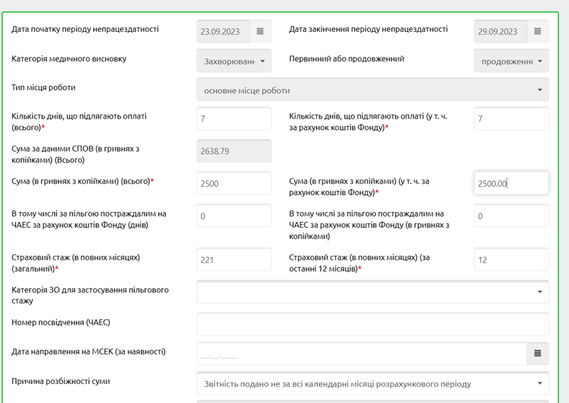Select the Fund-paid days count field

(x=511, y=119)
